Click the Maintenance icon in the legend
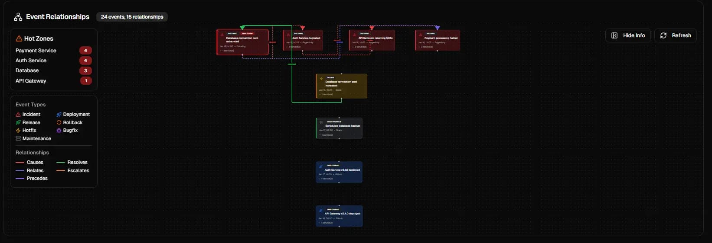The height and width of the screenshot is (243, 712). tap(18, 139)
